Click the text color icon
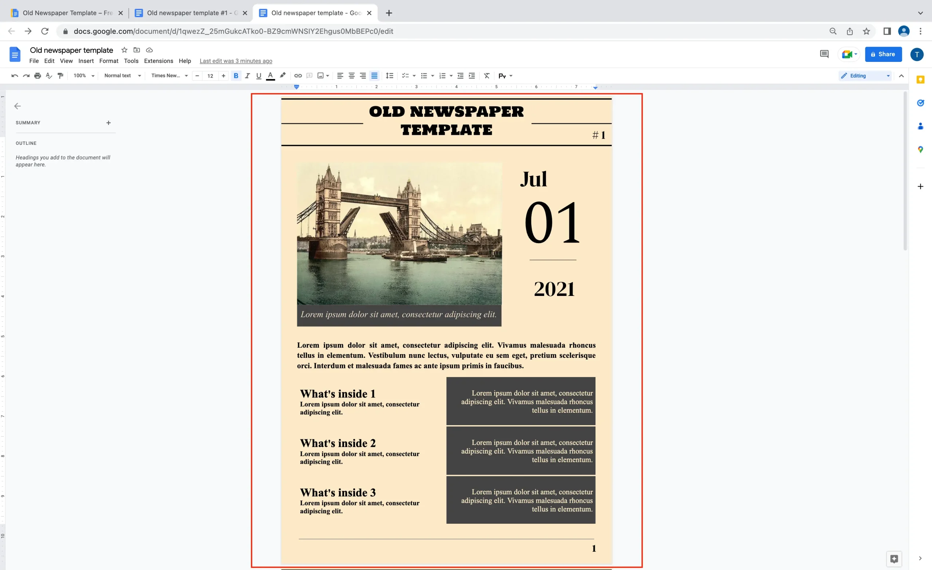This screenshot has width=932, height=570. [x=270, y=75]
